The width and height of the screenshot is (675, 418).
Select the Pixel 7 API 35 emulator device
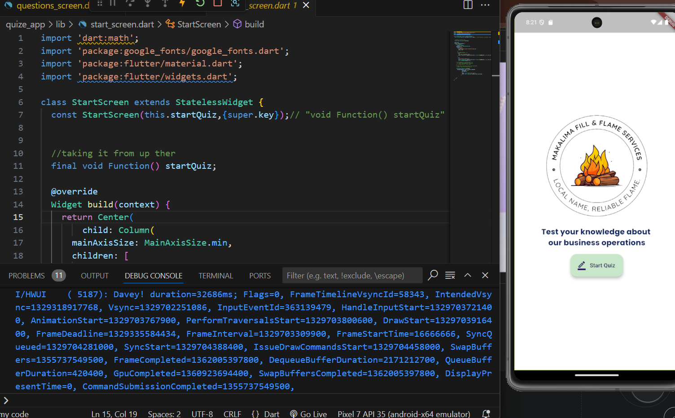pyautogui.click(x=404, y=414)
